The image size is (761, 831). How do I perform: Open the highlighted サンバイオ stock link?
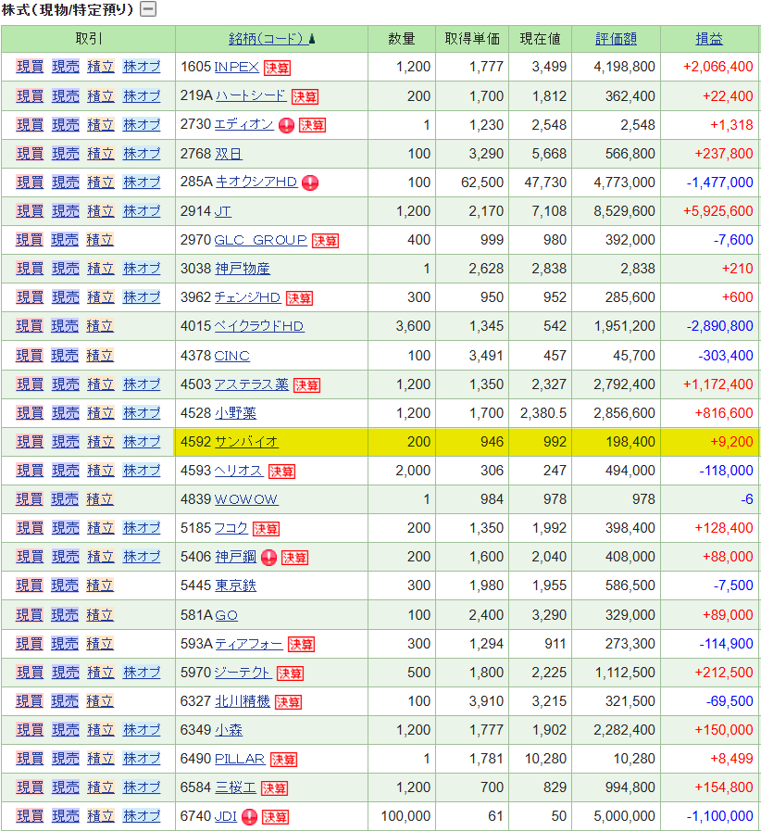click(246, 442)
